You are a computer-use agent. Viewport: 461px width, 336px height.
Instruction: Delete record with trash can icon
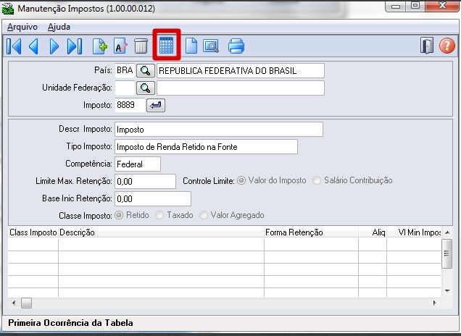point(141,46)
